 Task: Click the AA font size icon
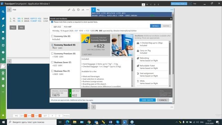[x=83, y=10]
